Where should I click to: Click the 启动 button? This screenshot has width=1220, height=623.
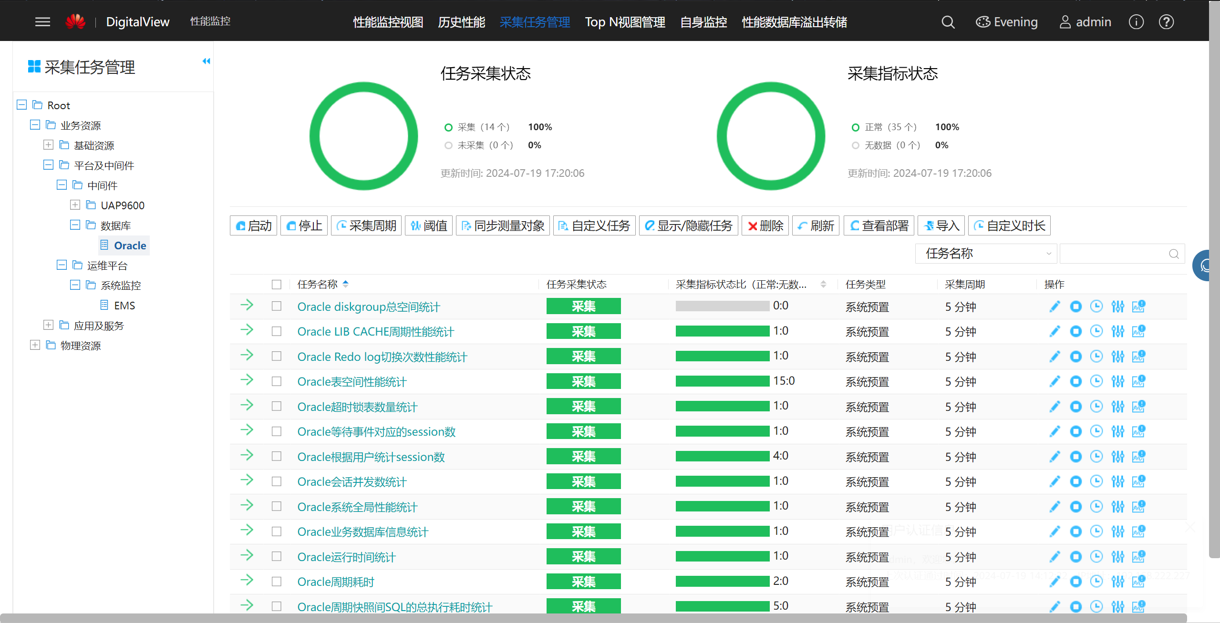click(253, 225)
